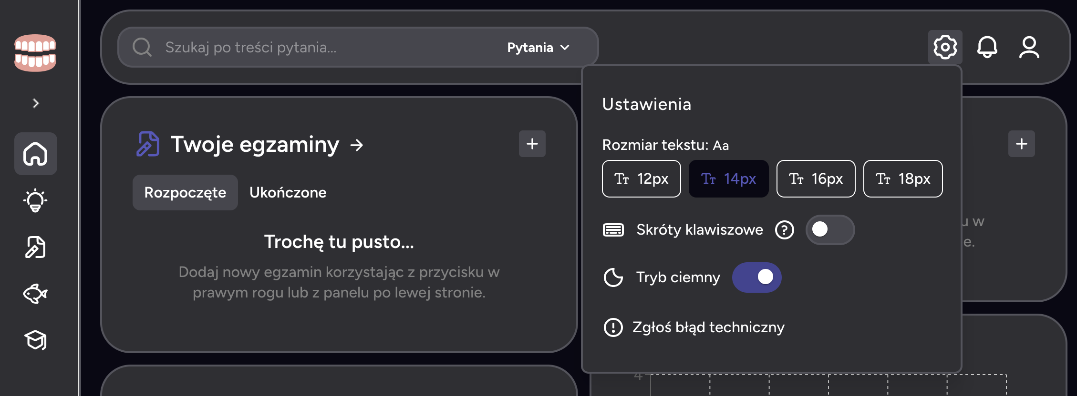Close settings via gear icon
This screenshot has width=1077, height=396.
click(945, 47)
